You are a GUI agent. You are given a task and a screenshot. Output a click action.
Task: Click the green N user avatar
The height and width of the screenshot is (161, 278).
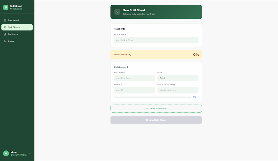click(x=6, y=153)
